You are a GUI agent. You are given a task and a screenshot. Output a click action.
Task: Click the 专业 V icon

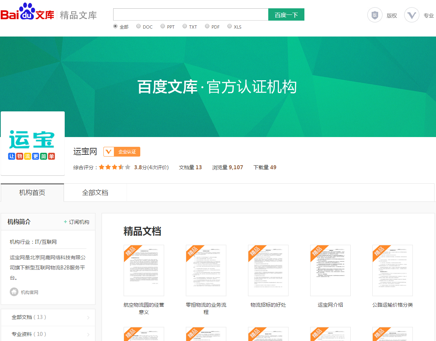click(x=412, y=15)
